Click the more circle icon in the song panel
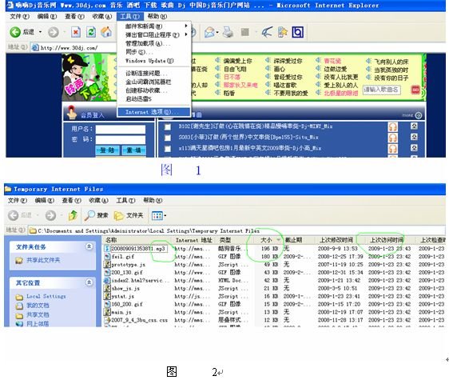The image size is (449, 384). (x=419, y=115)
